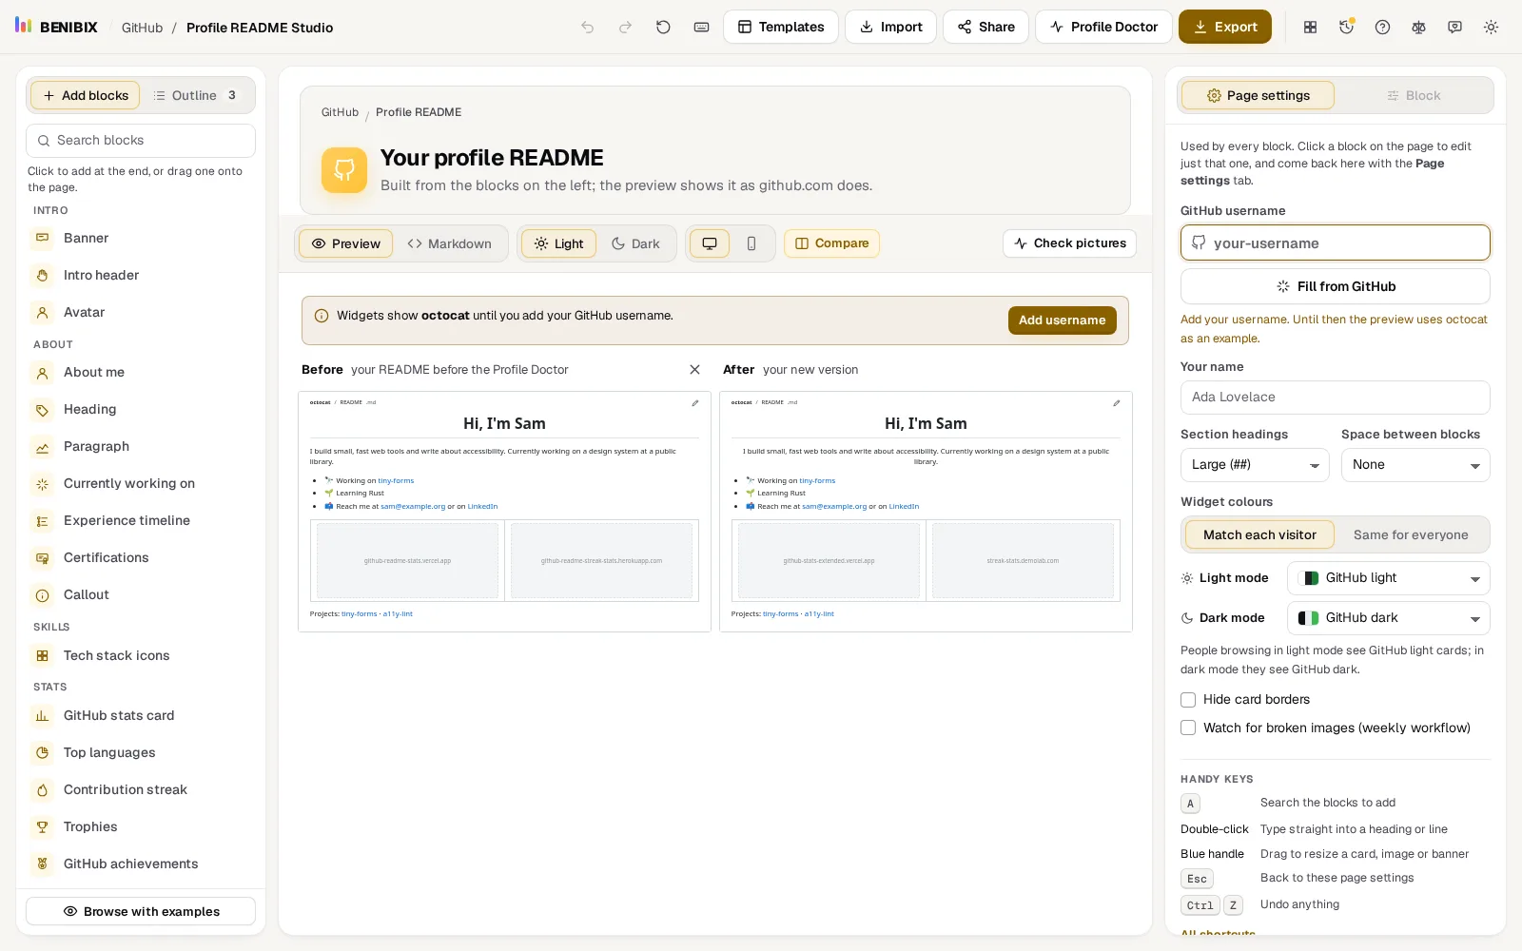Open the Block settings tab
The width and height of the screenshot is (1522, 951).
click(1414, 95)
